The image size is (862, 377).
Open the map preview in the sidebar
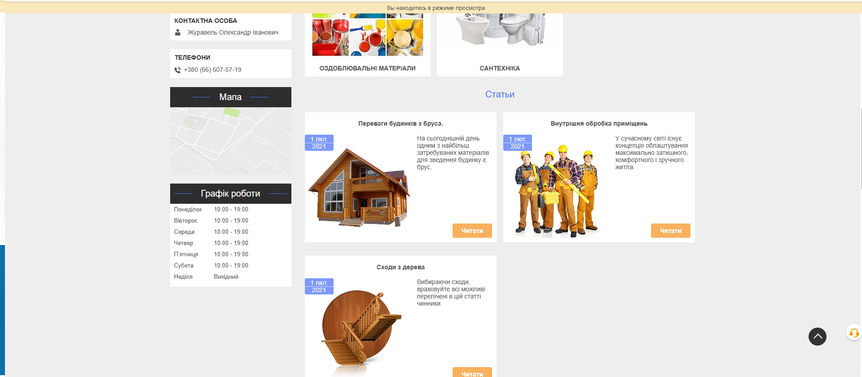coord(230,140)
